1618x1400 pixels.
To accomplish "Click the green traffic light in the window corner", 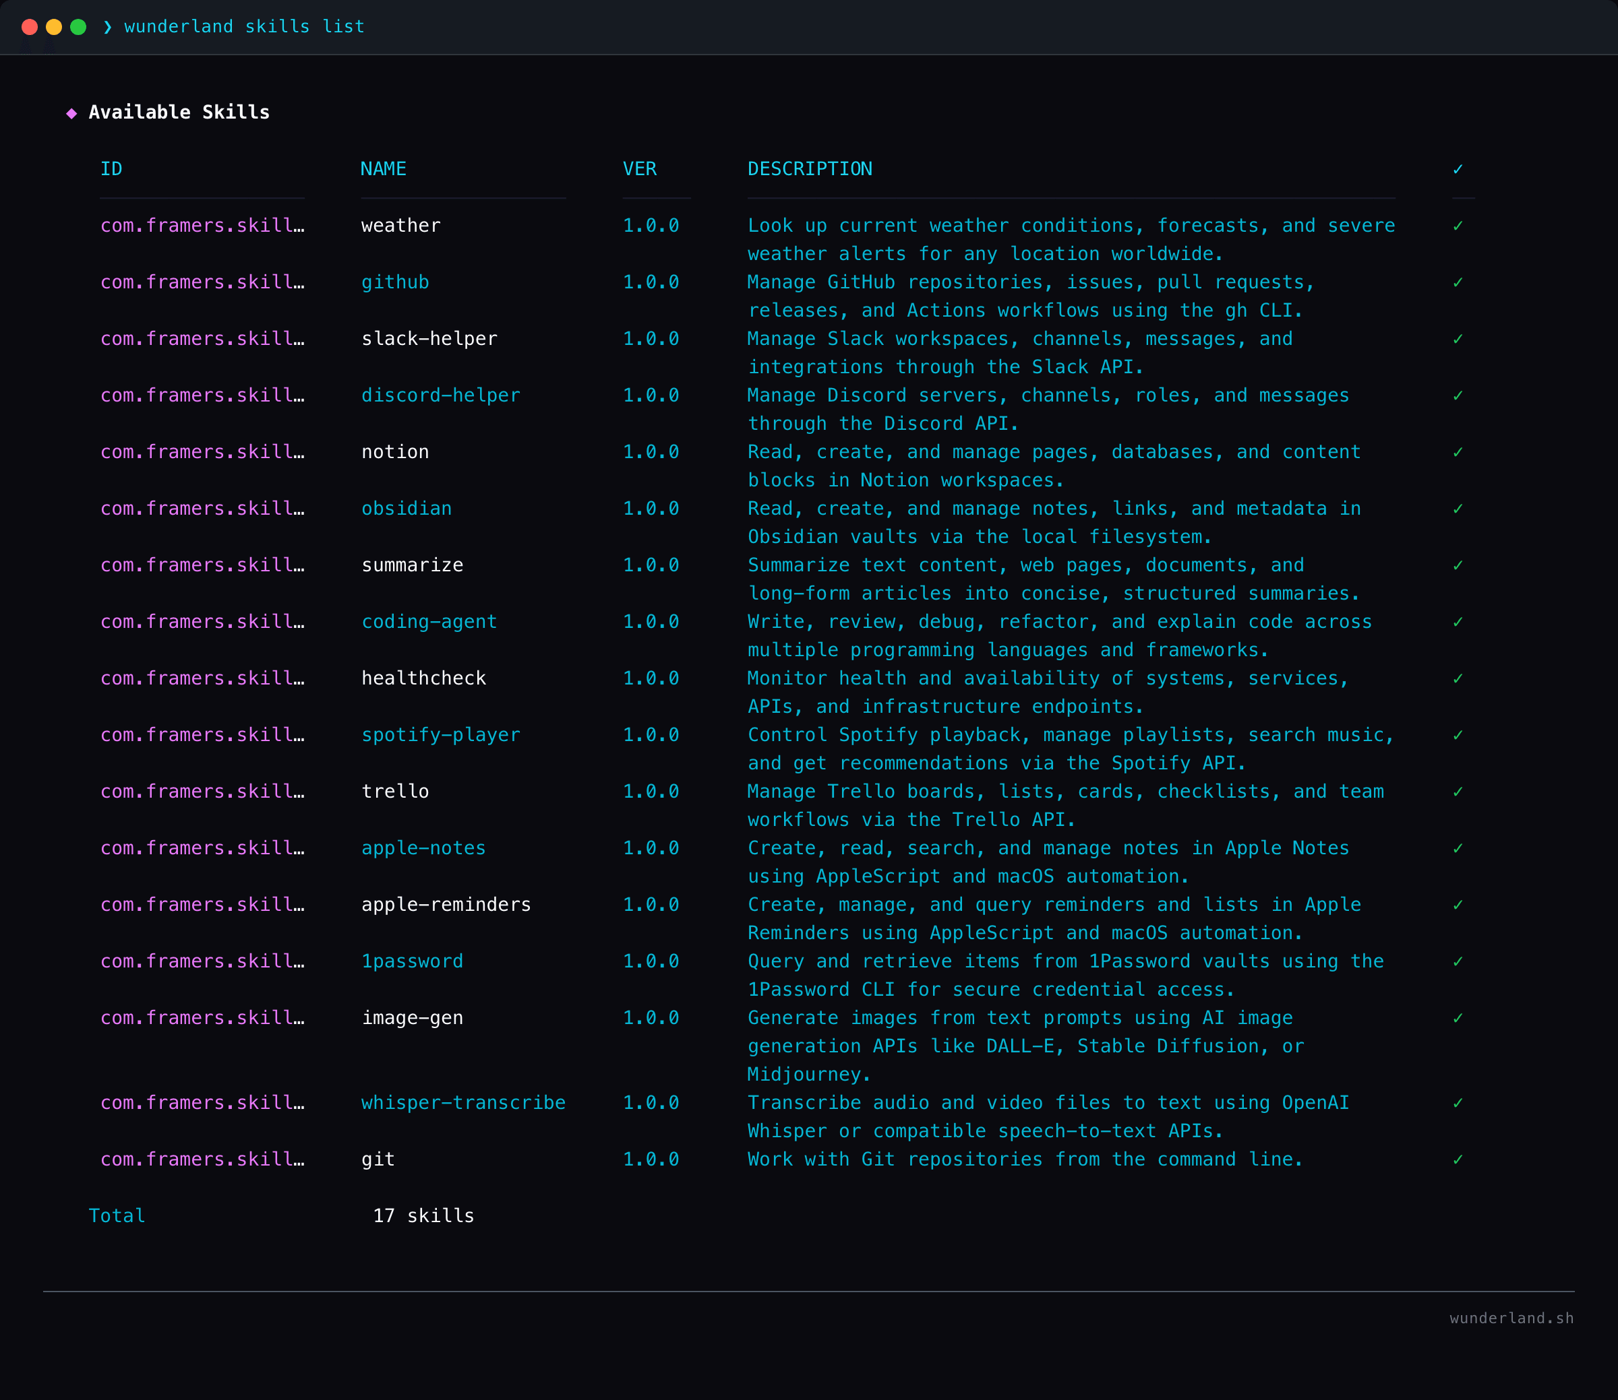I will (x=78, y=26).
